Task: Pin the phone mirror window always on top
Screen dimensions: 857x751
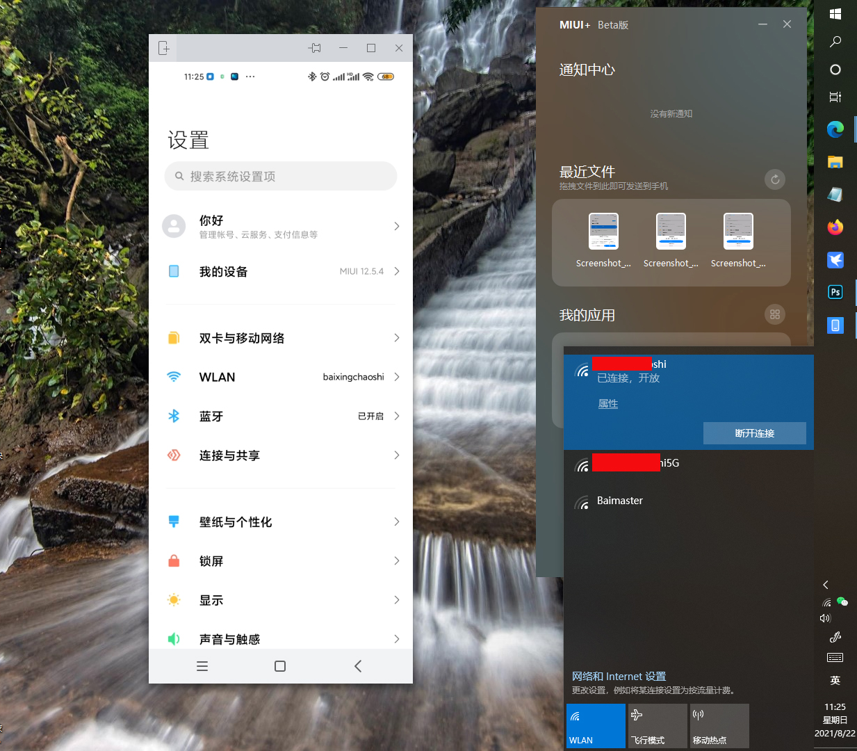Action: pos(314,47)
